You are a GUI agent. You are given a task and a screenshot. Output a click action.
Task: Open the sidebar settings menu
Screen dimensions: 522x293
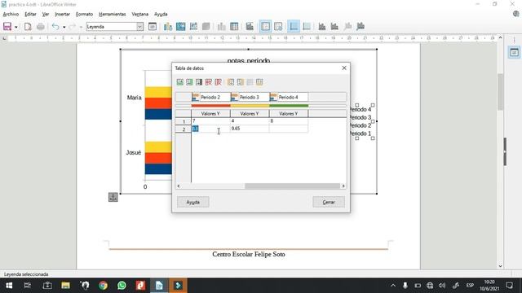tap(515, 40)
